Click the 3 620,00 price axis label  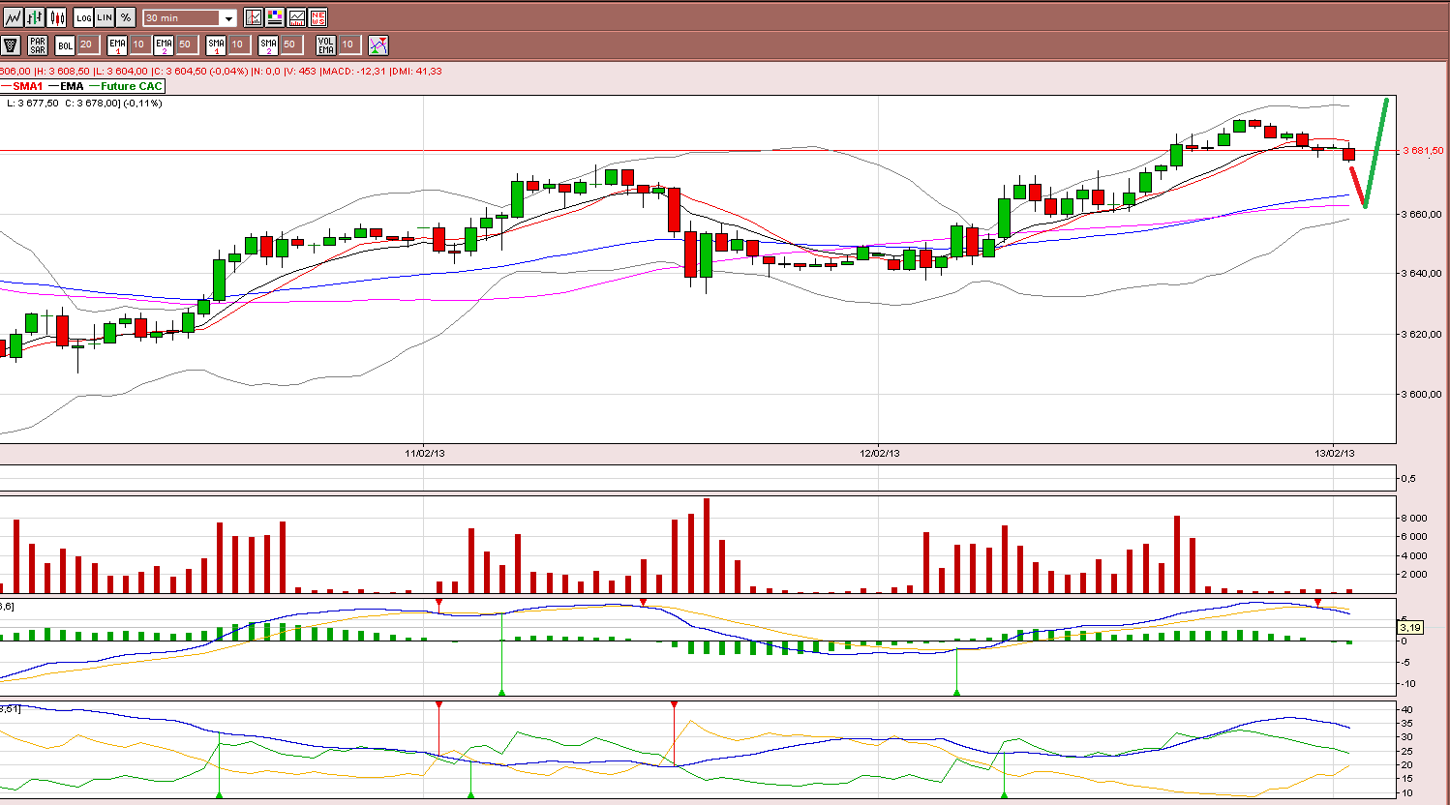click(x=1422, y=334)
